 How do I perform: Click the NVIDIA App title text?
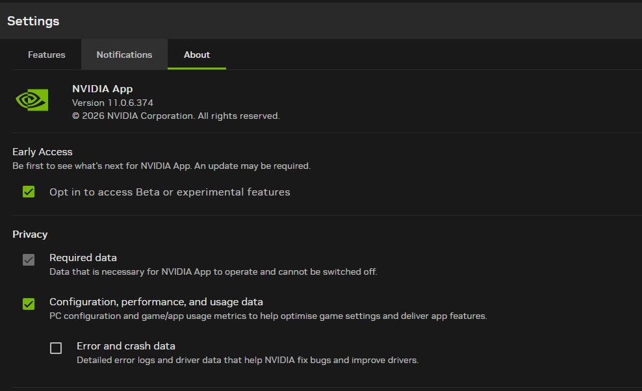103,89
